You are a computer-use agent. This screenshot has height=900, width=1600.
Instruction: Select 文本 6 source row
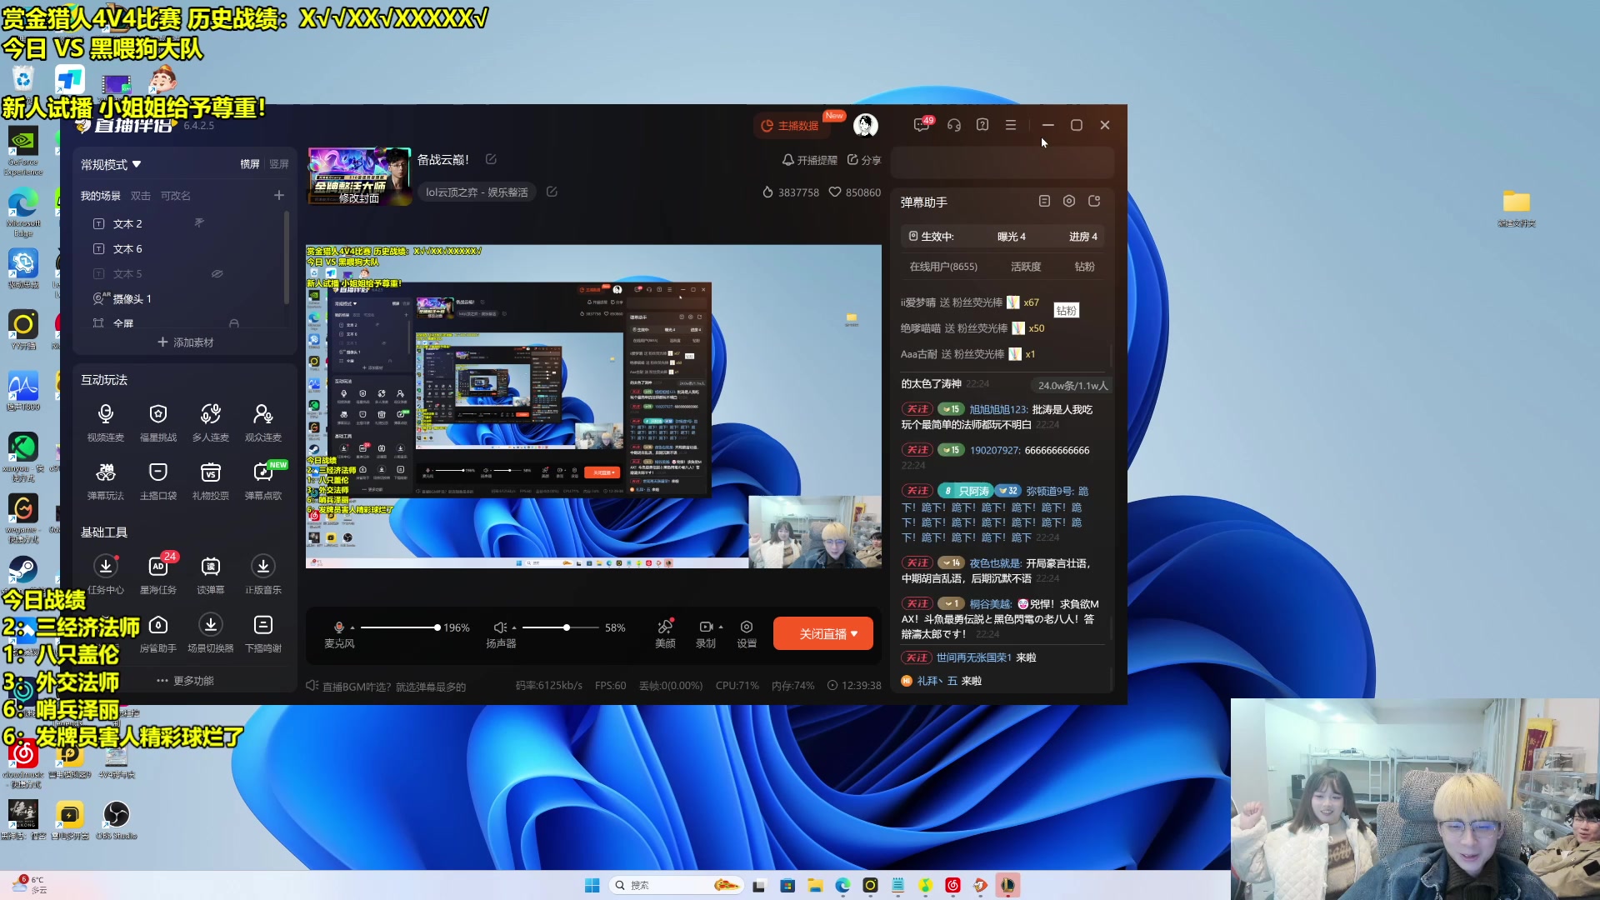point(183,248)
